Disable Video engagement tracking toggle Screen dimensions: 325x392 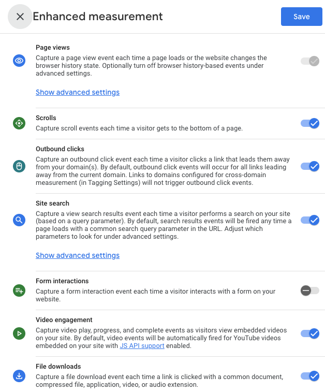coord(310,333)
